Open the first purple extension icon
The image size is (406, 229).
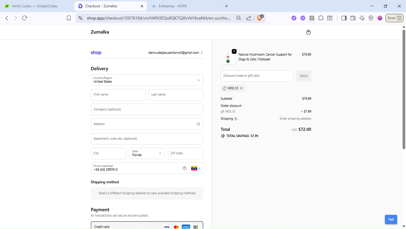click(x=294, y=18)
